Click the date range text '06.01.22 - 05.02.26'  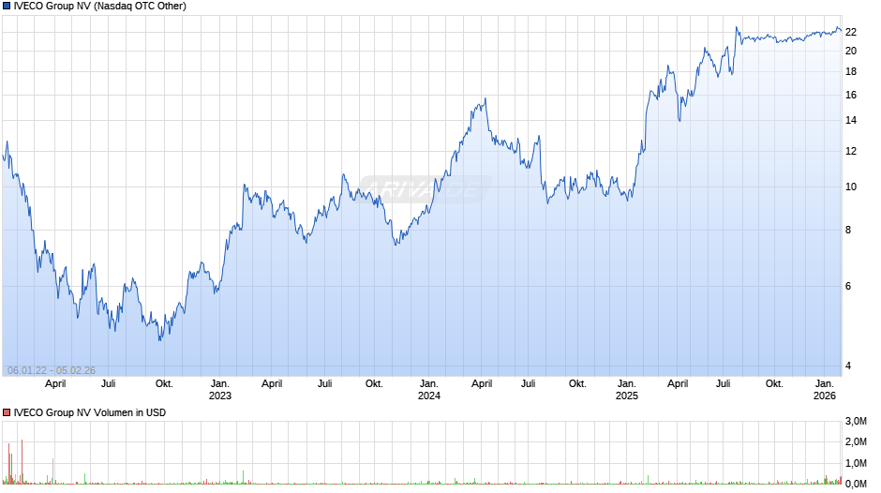52,370
